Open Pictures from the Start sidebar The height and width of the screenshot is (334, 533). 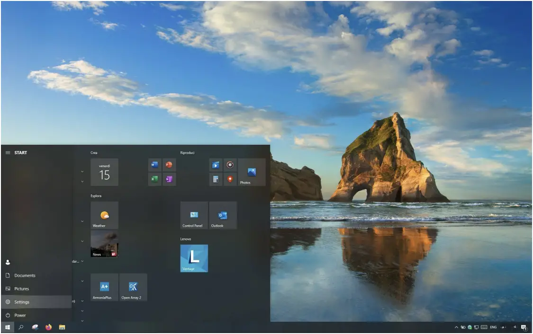[x=36, y=289]
